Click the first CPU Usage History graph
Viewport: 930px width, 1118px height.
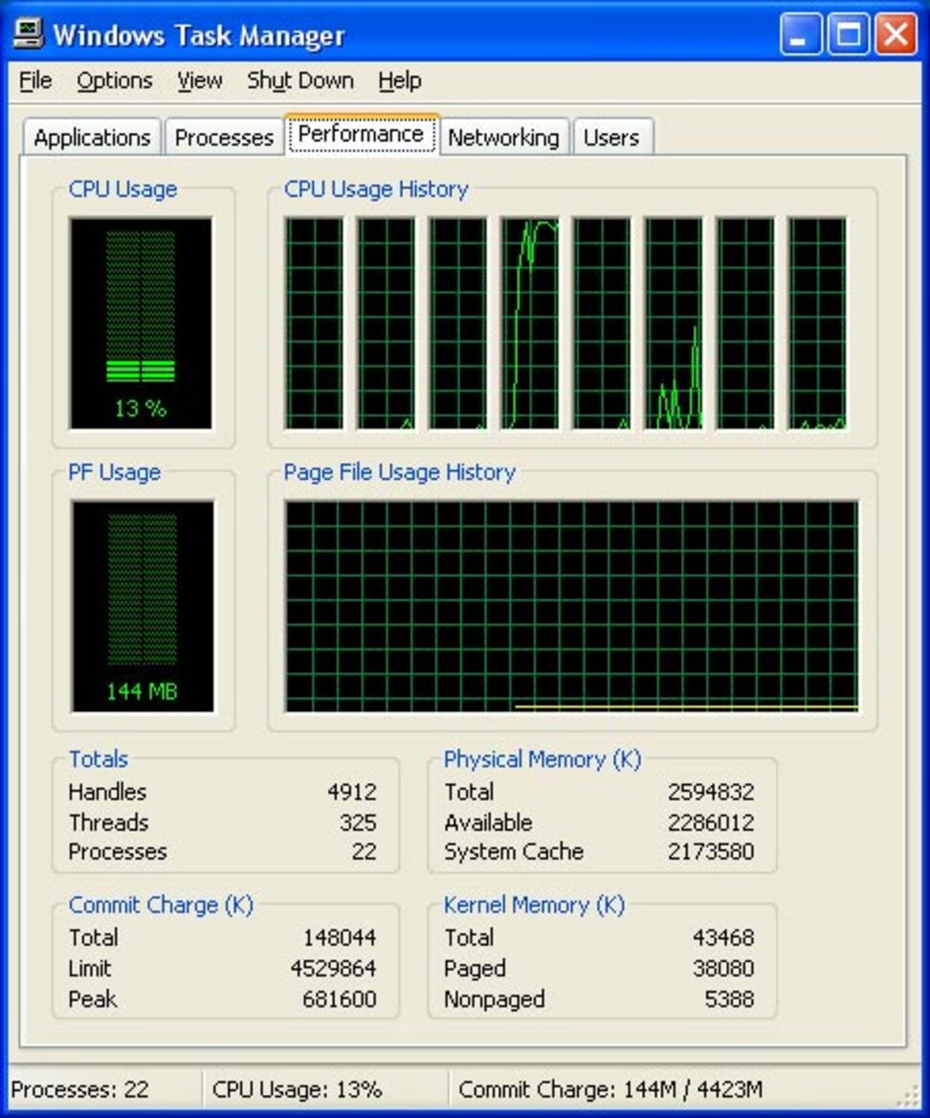coord(314,323)
